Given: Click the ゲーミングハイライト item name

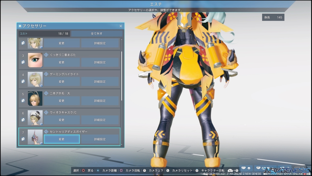Looking at the screenshot, I should click(64, 74).
